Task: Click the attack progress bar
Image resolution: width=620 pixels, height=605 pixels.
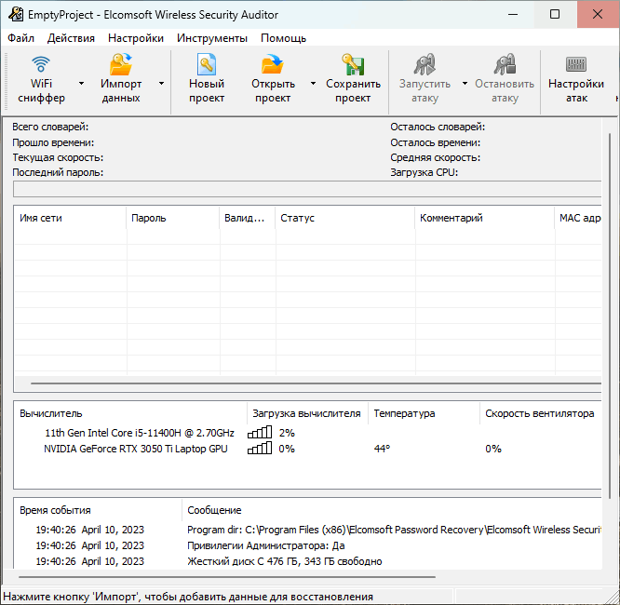Action: pyautogui.click(x=307, y=189)
